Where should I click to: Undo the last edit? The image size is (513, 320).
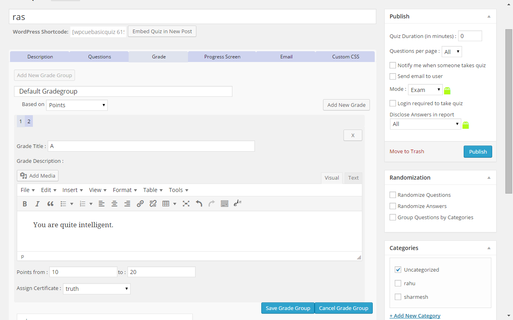click(199, 204)
